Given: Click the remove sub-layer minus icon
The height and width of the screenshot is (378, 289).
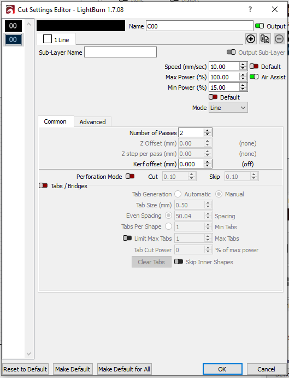Looking at the screenshot, I should (279, 39).
